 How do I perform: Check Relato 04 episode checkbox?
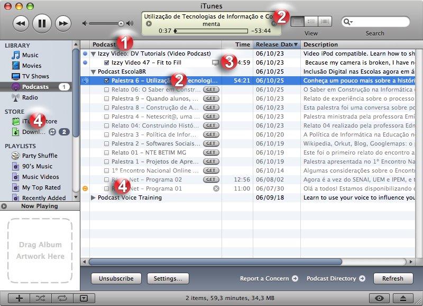tap(107, 125)
